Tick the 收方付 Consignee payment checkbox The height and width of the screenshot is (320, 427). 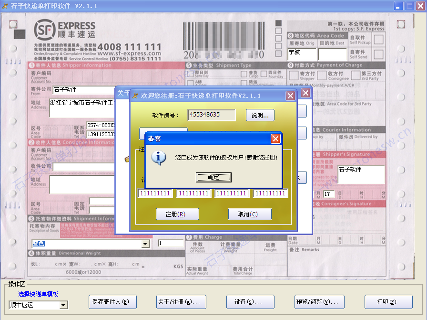pyautogui.click(x=322, y=75)
